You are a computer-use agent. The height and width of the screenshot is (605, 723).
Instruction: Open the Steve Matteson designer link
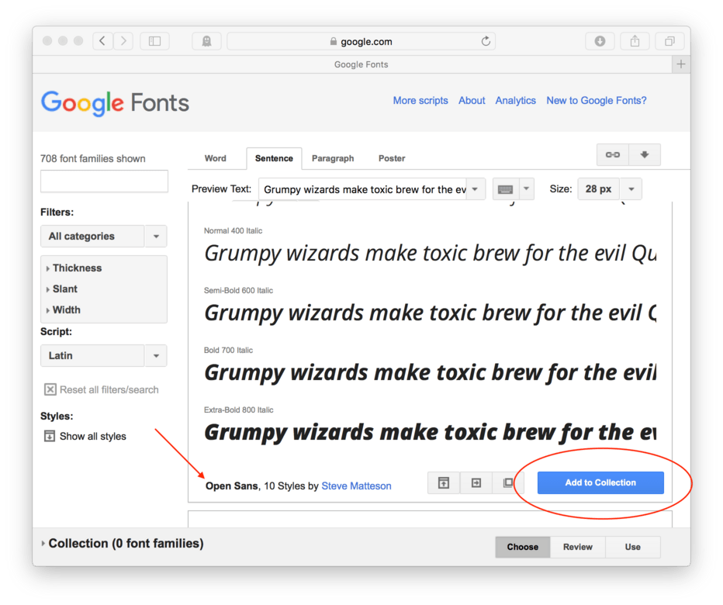coord(356,486)
